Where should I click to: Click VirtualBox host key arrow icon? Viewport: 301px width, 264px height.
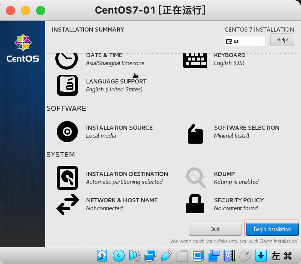[261, 256]
